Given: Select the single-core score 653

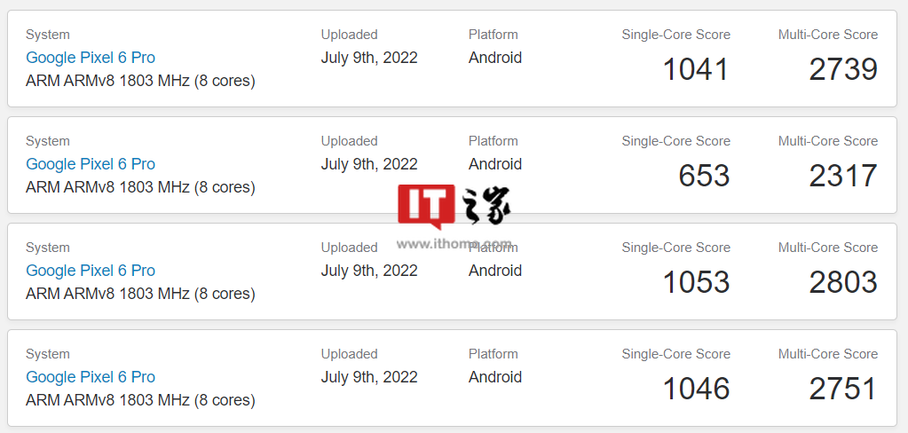Looking at the screenshot, I should (x=704, y=176).
